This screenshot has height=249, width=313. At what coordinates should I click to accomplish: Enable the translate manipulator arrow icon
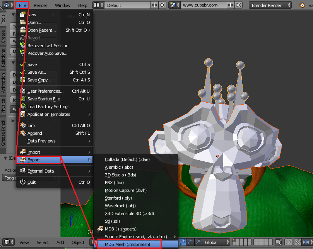click(183, 242)
